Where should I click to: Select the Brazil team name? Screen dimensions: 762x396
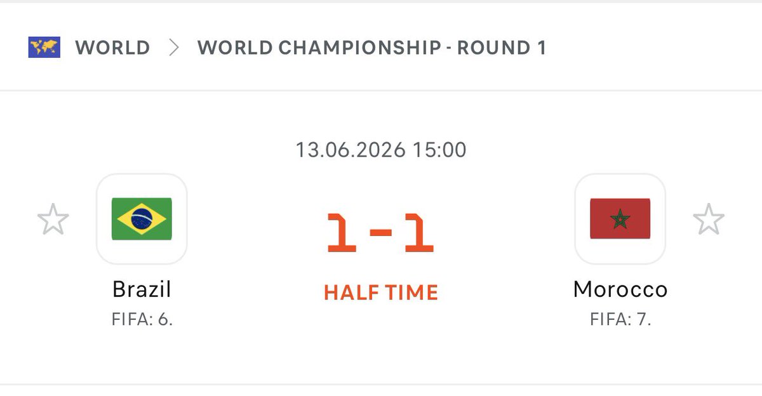tap(142, 289)
